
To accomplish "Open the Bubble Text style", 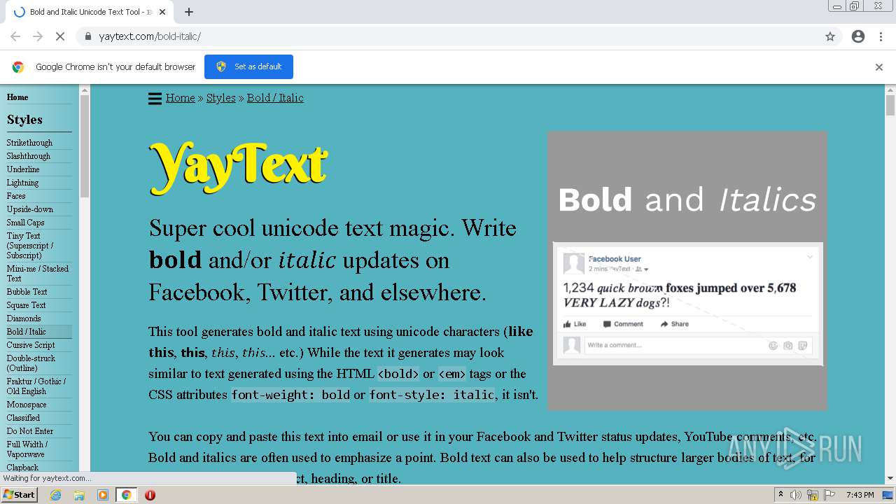I will point(27,292).
